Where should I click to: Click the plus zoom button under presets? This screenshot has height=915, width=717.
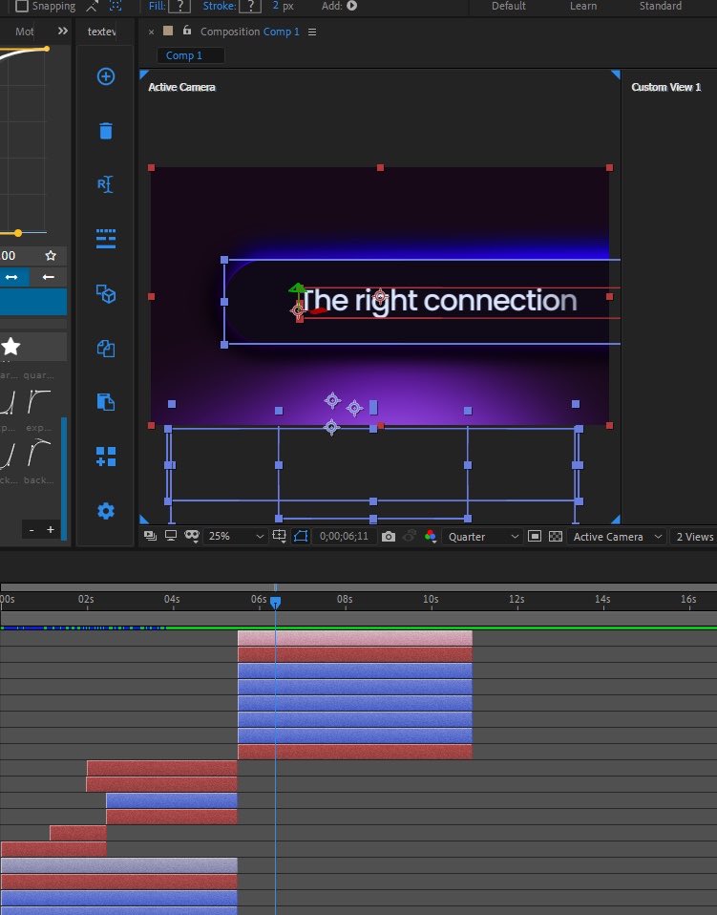click(51, 530)
